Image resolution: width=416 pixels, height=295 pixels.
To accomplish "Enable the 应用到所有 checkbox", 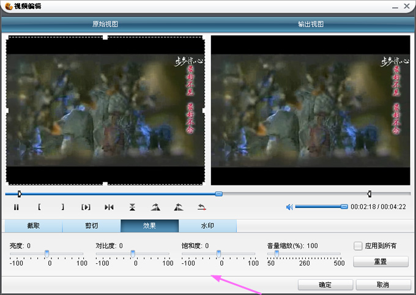I will coord(358,246).
